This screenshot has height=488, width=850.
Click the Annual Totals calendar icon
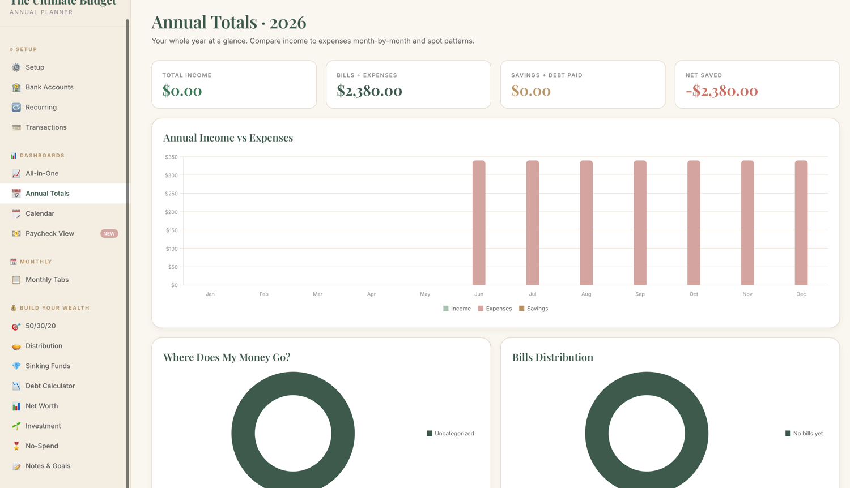[x=16, y=194]
